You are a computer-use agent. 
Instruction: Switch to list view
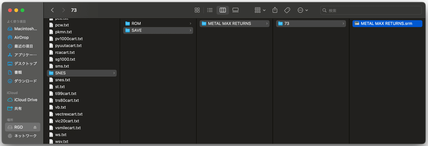pos(210,10)
